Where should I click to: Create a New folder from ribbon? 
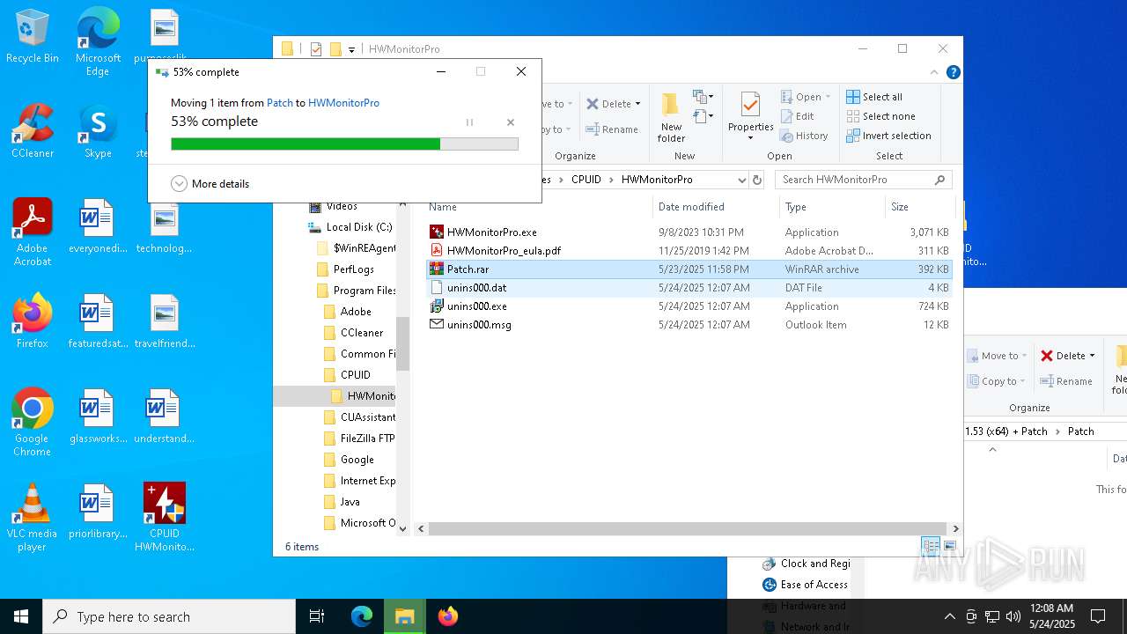pyautogui.click(x=671, y=117)
